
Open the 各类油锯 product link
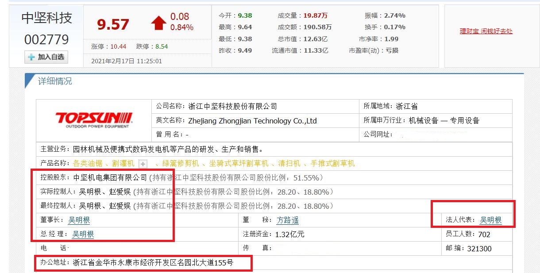[x=88, y=164]
